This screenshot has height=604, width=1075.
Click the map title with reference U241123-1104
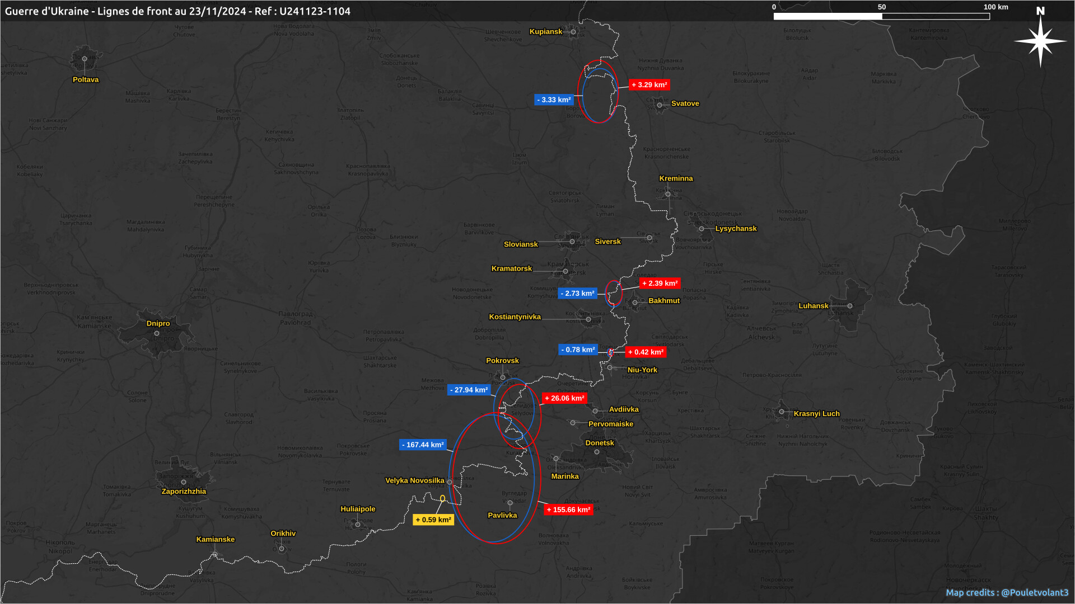tap(177, 11)
